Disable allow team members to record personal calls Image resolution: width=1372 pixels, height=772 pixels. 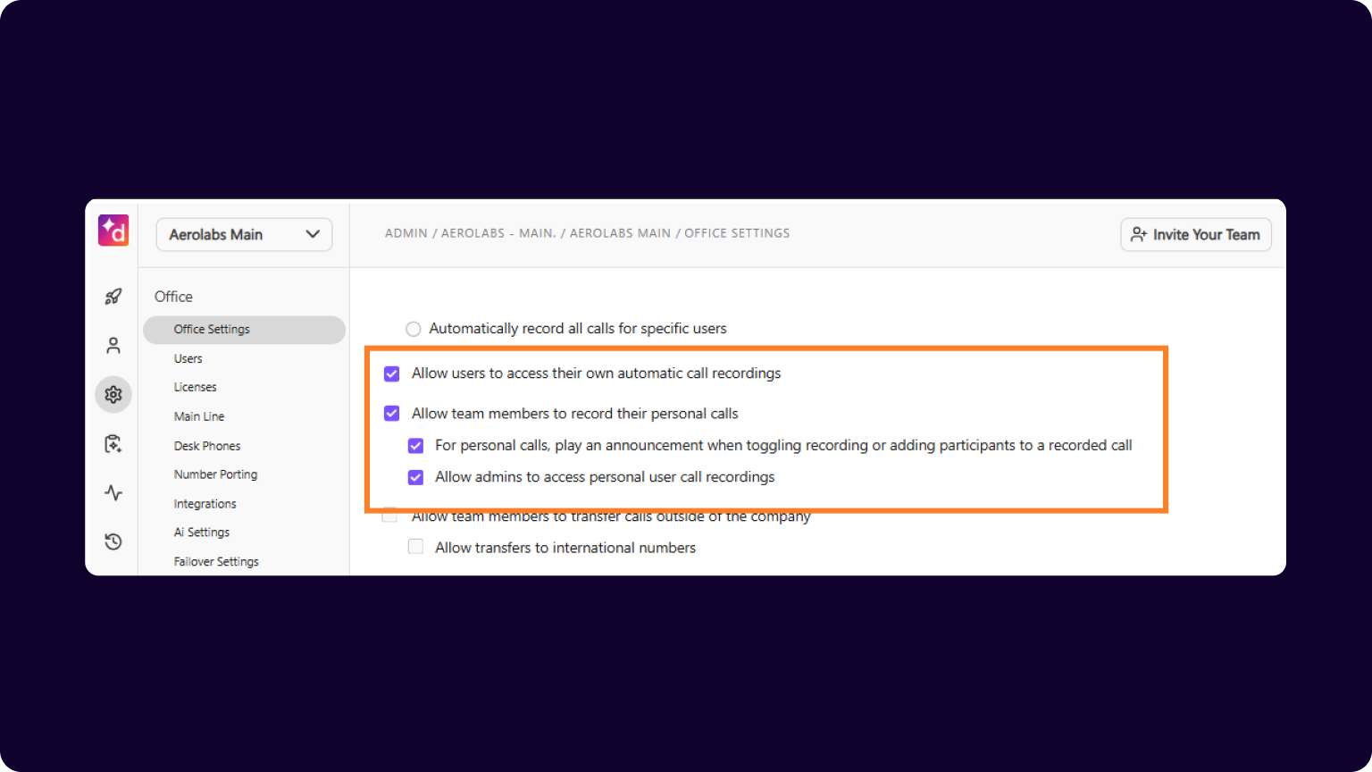coord(391,413)
